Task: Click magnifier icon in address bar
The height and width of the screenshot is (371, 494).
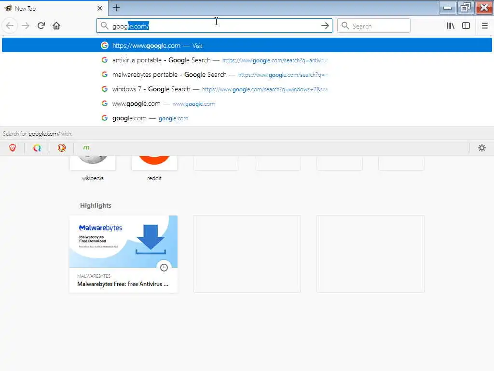Action: 104,26
